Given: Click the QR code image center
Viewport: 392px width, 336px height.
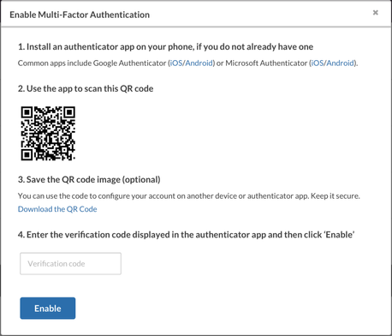Looking at the screenshot, I should click(x=48, y=134).
